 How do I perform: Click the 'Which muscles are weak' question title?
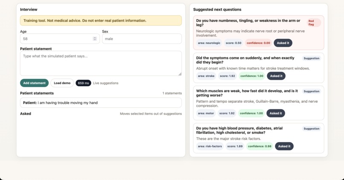click(x=247, y=93)
